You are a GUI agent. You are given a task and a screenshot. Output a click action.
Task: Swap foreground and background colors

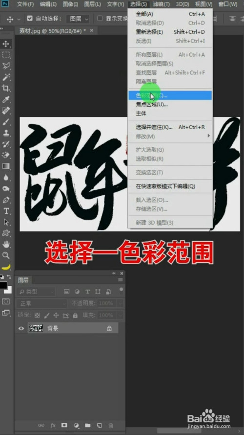tap(9, 276)
